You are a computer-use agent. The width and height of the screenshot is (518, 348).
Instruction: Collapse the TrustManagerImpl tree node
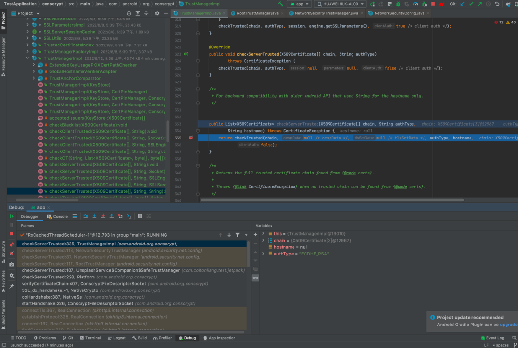28,58
